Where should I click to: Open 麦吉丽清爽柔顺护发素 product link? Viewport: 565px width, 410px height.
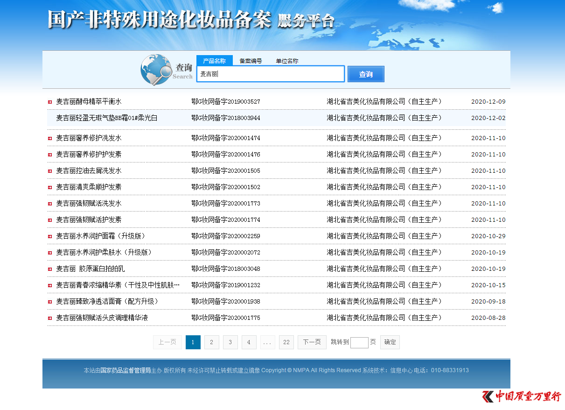click(x=89, y=187)
